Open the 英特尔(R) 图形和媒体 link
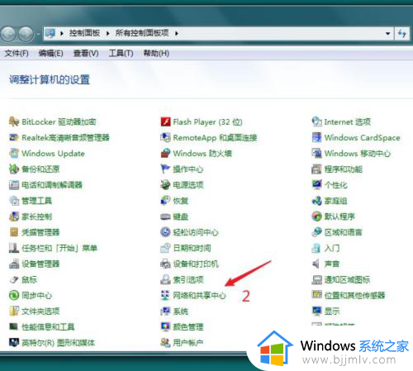413x371 pixels. 59,343
